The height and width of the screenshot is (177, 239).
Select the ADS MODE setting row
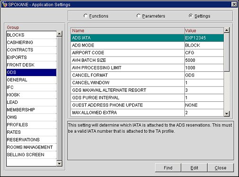pyautogui.click(x=147, y=45)
